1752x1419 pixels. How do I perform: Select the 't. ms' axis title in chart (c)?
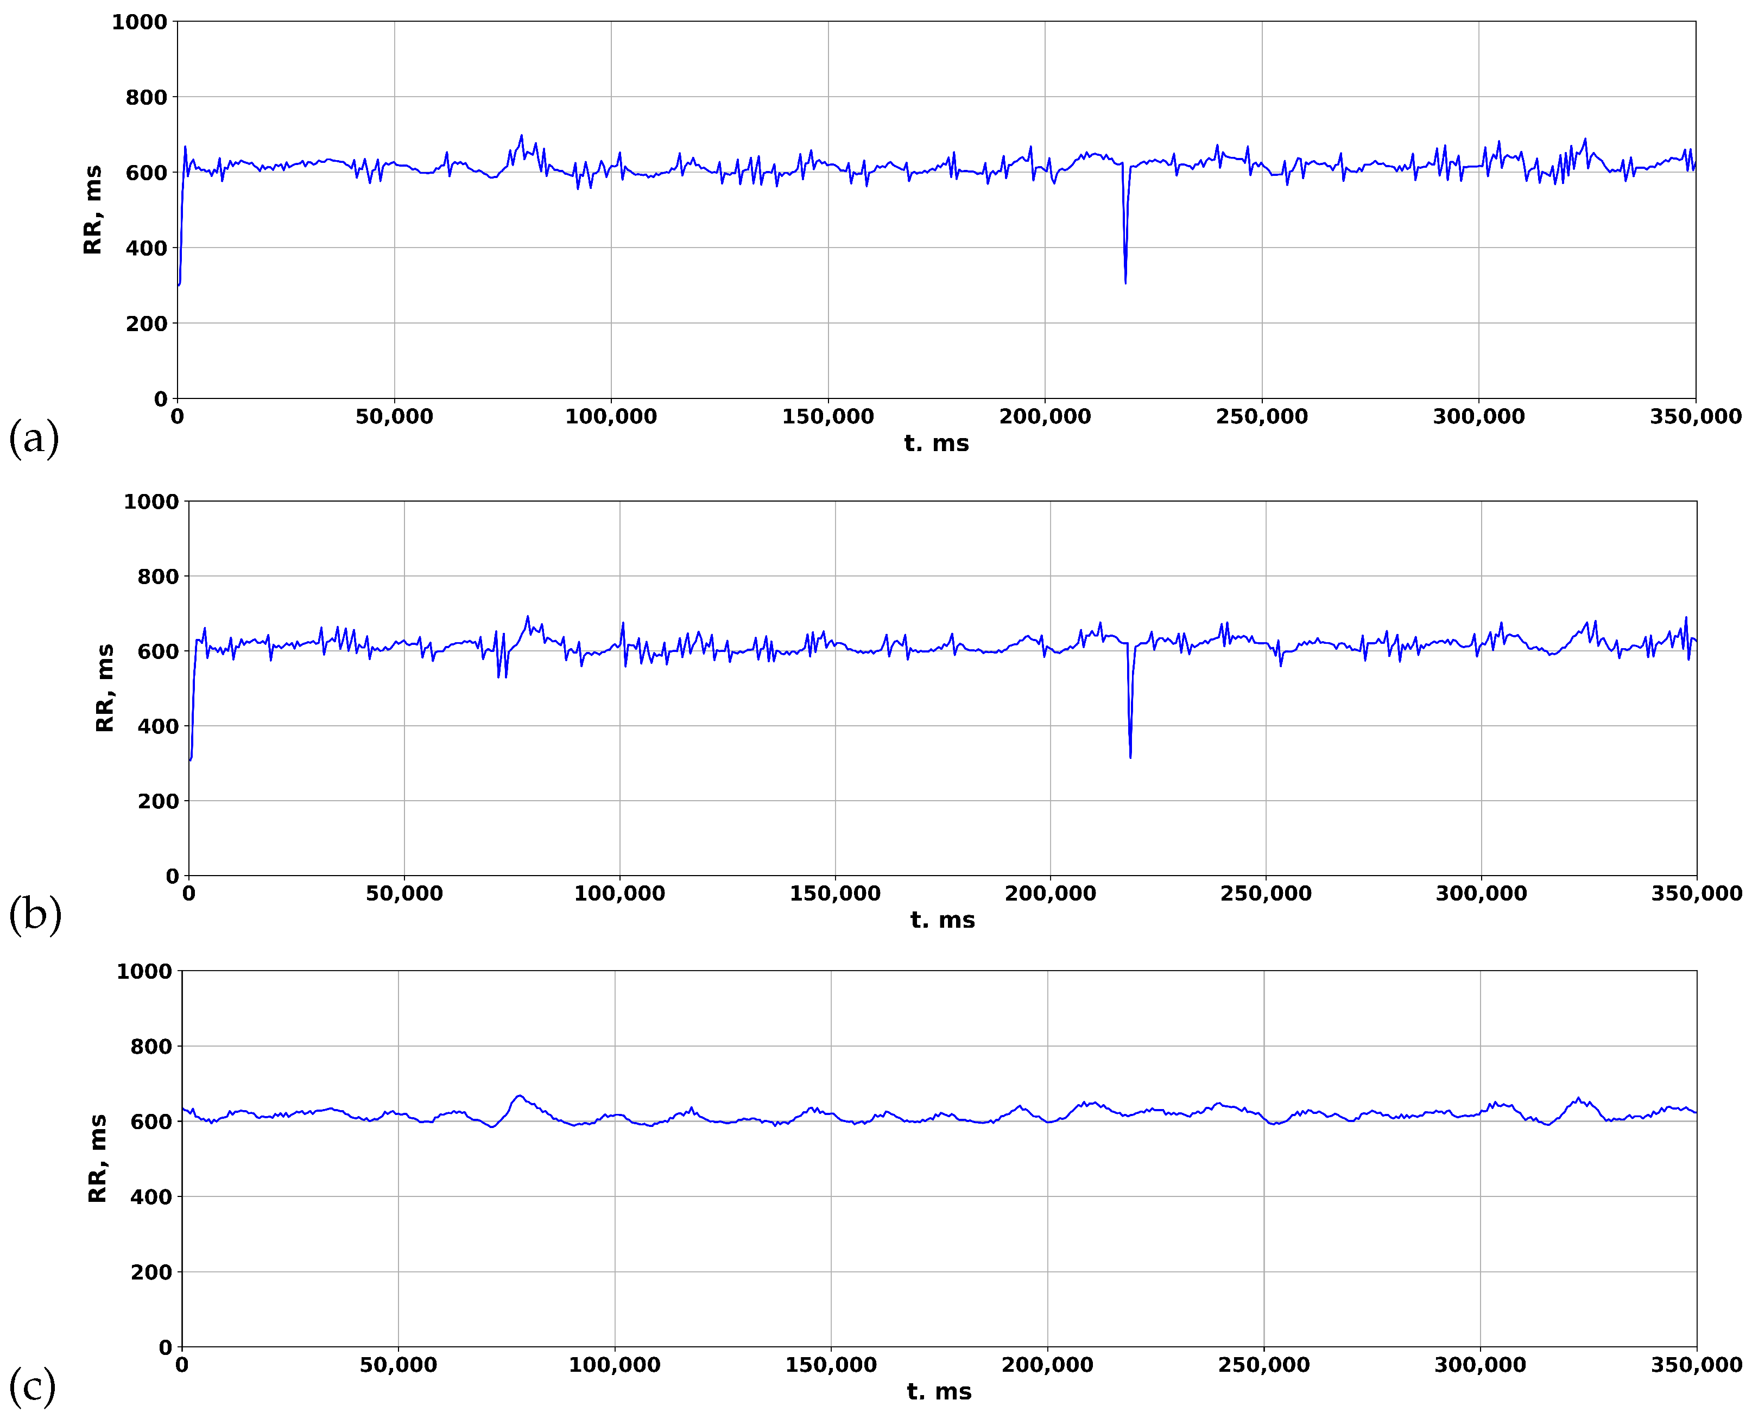(939, 1392)
